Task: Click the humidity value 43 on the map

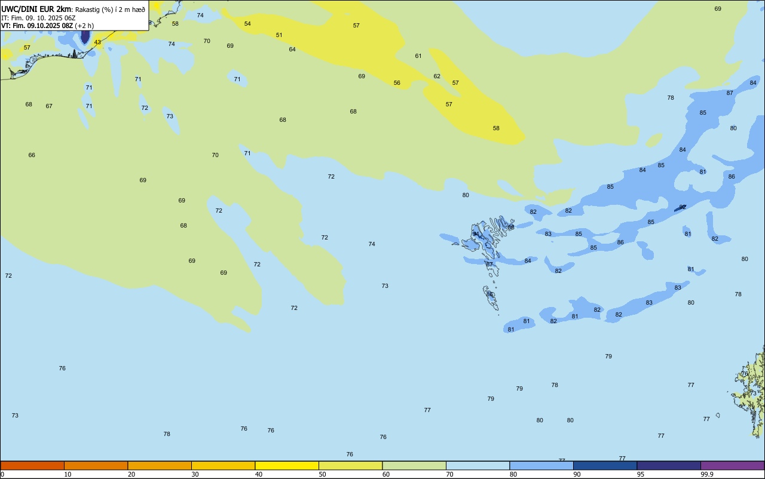Action: (x=97, y=42)
